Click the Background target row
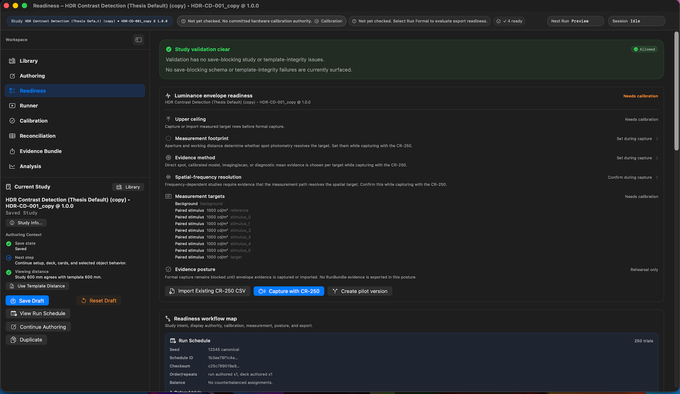This screenshot has width=680, height=394. [x=199, y=204]
